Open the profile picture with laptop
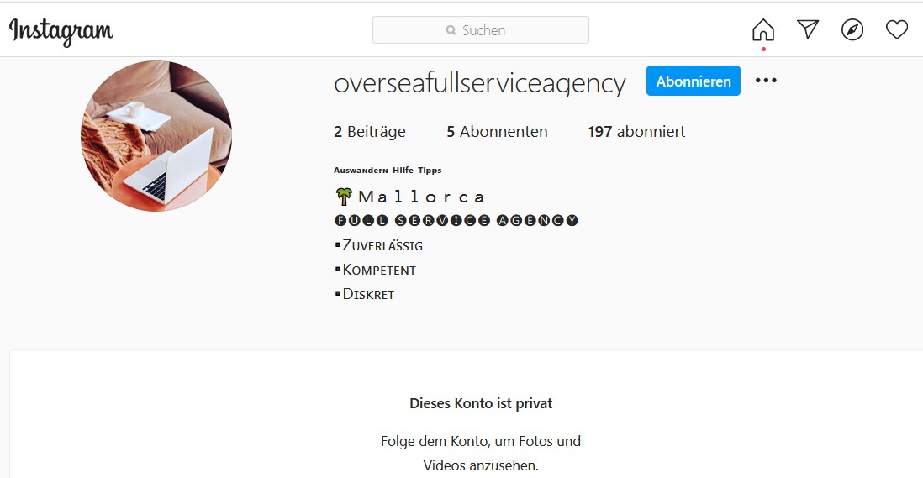Viewport: 923px width, 478px height. click(x=156, y=136)
